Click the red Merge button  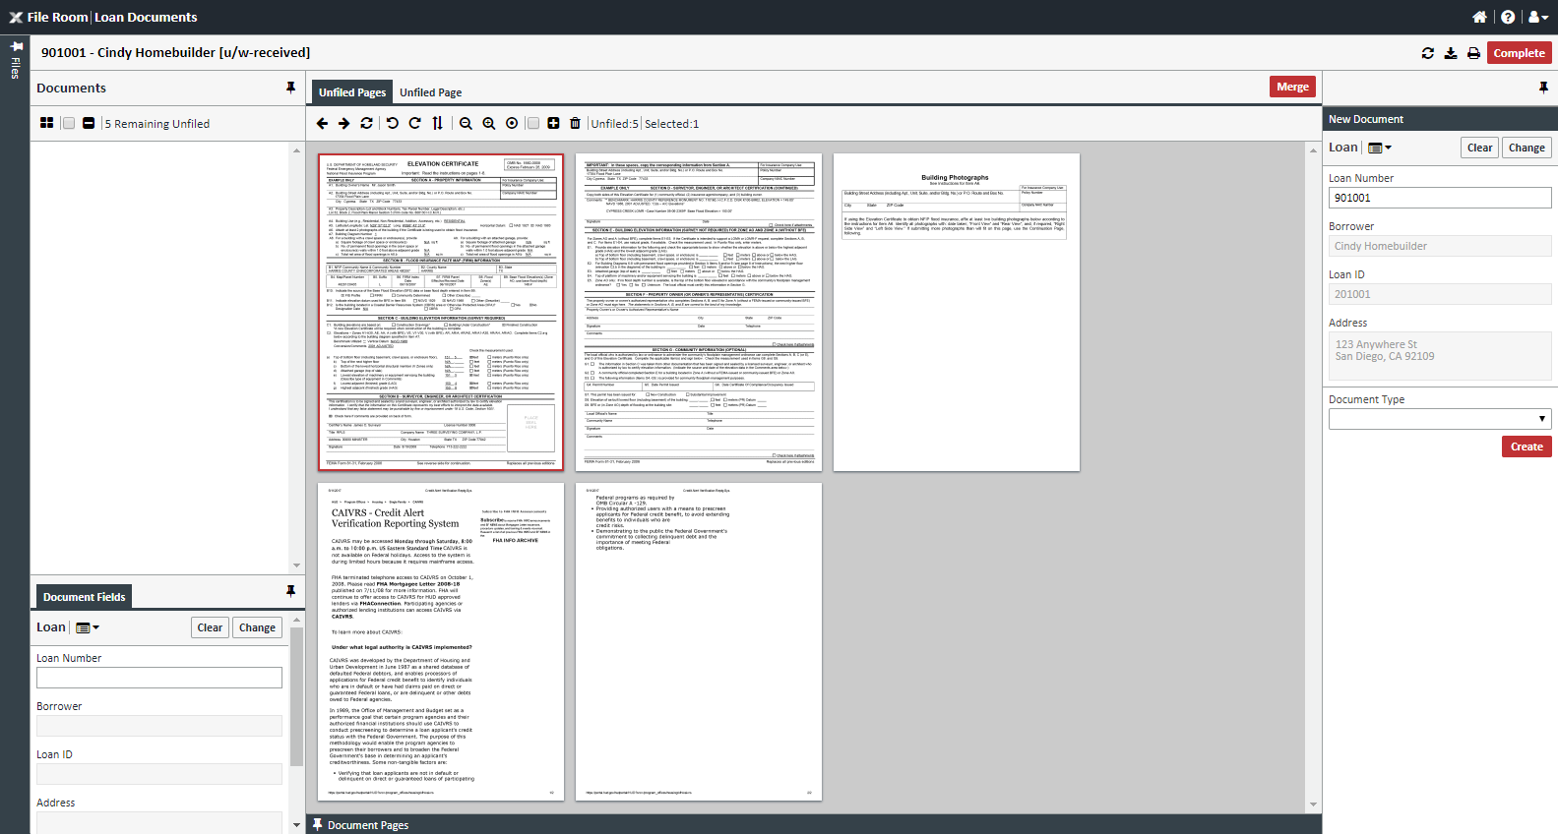(x=1292, y=87)
